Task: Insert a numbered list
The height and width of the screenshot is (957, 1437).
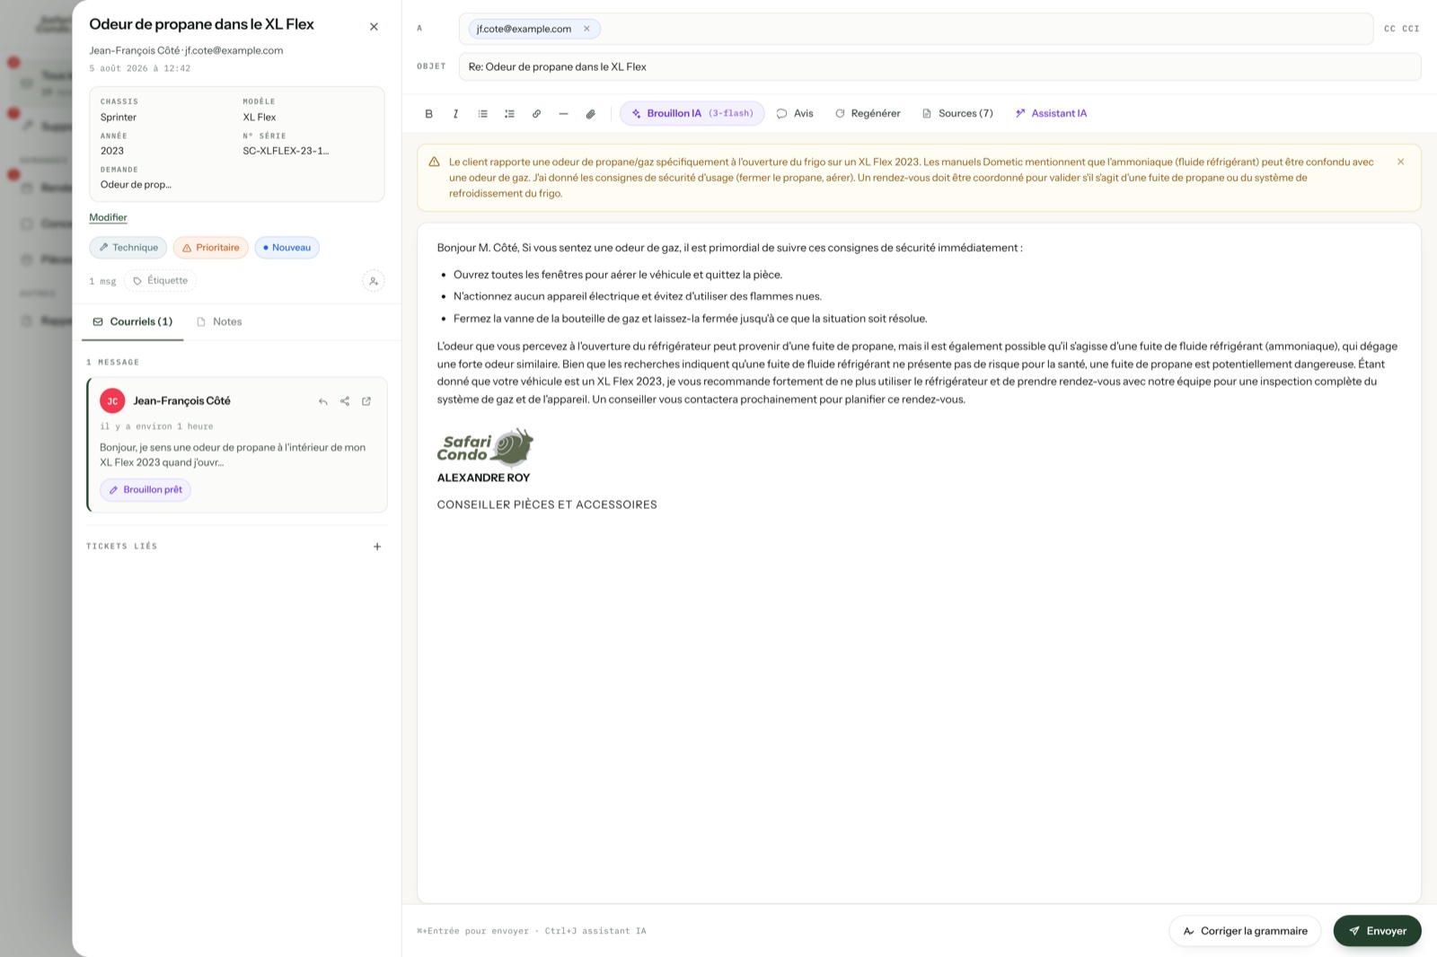Action: click(x=509, y=114)
